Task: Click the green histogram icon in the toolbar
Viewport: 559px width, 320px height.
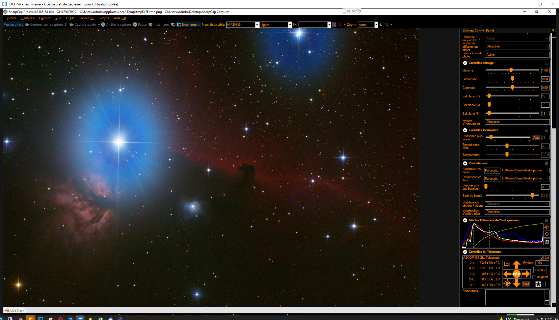Action: (x=381, y=25)
